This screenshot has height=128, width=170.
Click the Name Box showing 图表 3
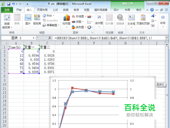pos(16,38)
